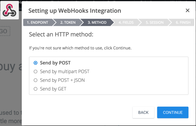Click the blue Continue button
The height and width of the screenshot is (126, 196).
pyautogui.click(x=173, y=113)
